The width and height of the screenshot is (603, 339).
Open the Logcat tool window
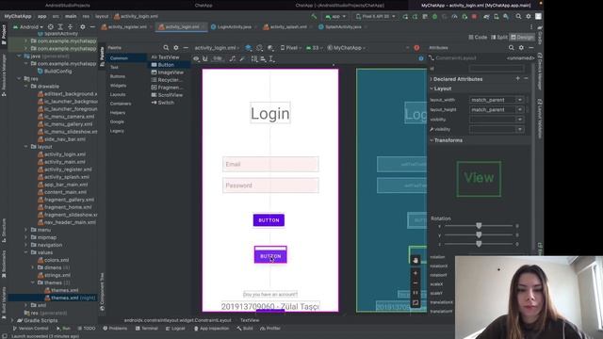[175, 329]
